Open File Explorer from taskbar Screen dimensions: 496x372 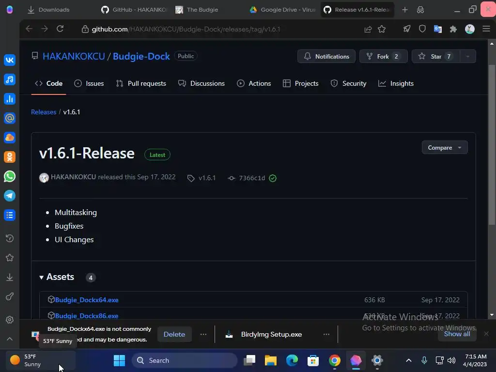pos(271,360)
